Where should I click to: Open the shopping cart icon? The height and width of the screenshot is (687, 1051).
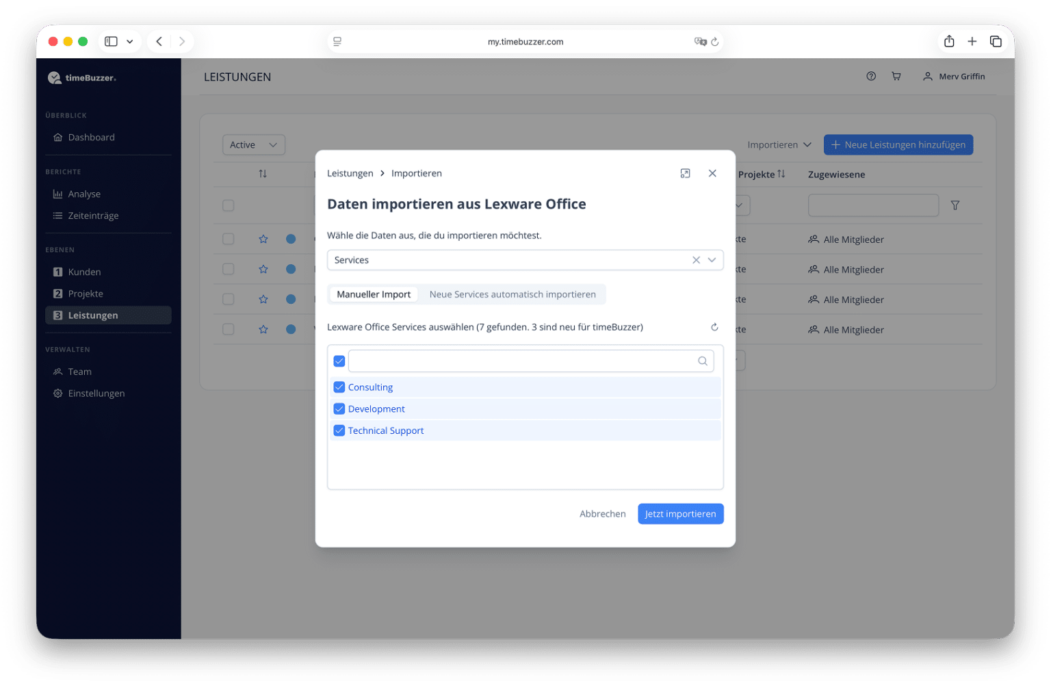tap(896, 77)
